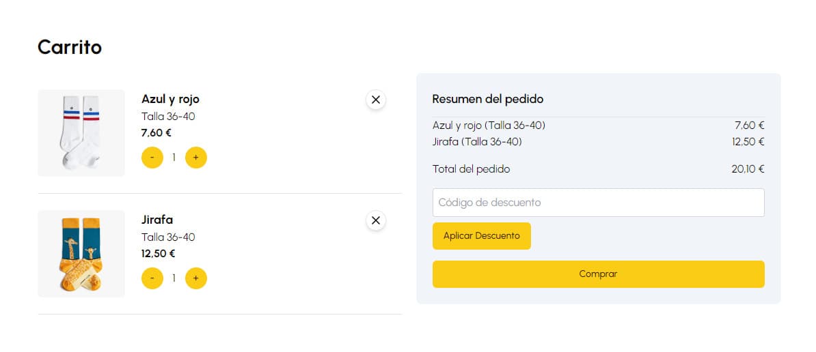Click the Azul y rojo product thumbnail
The height and width of the screenshot is (352, 816).
coord(81,133)
